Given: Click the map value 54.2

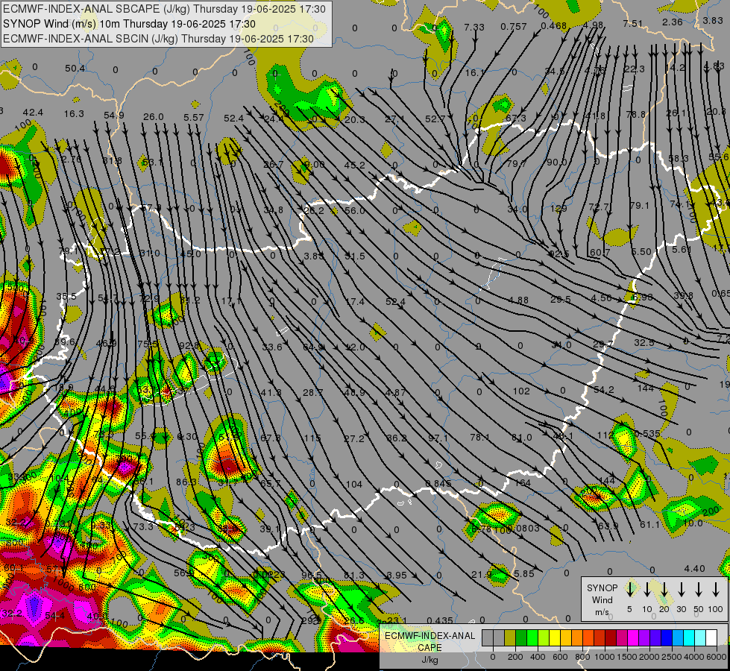Looking at the screenshot, I should pyautogui.click(x=604, y=390).
